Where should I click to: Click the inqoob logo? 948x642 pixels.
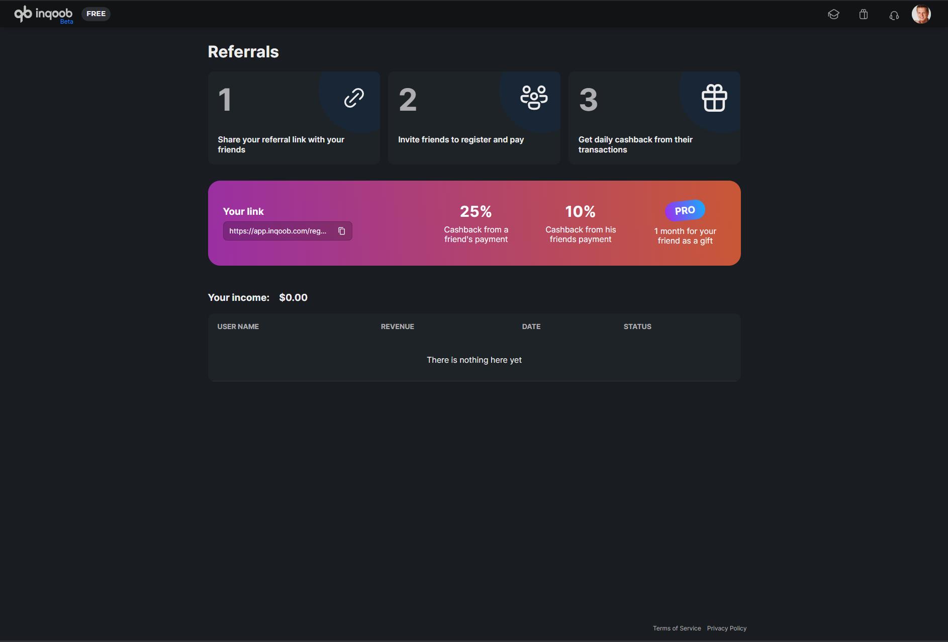click(43, 14)
